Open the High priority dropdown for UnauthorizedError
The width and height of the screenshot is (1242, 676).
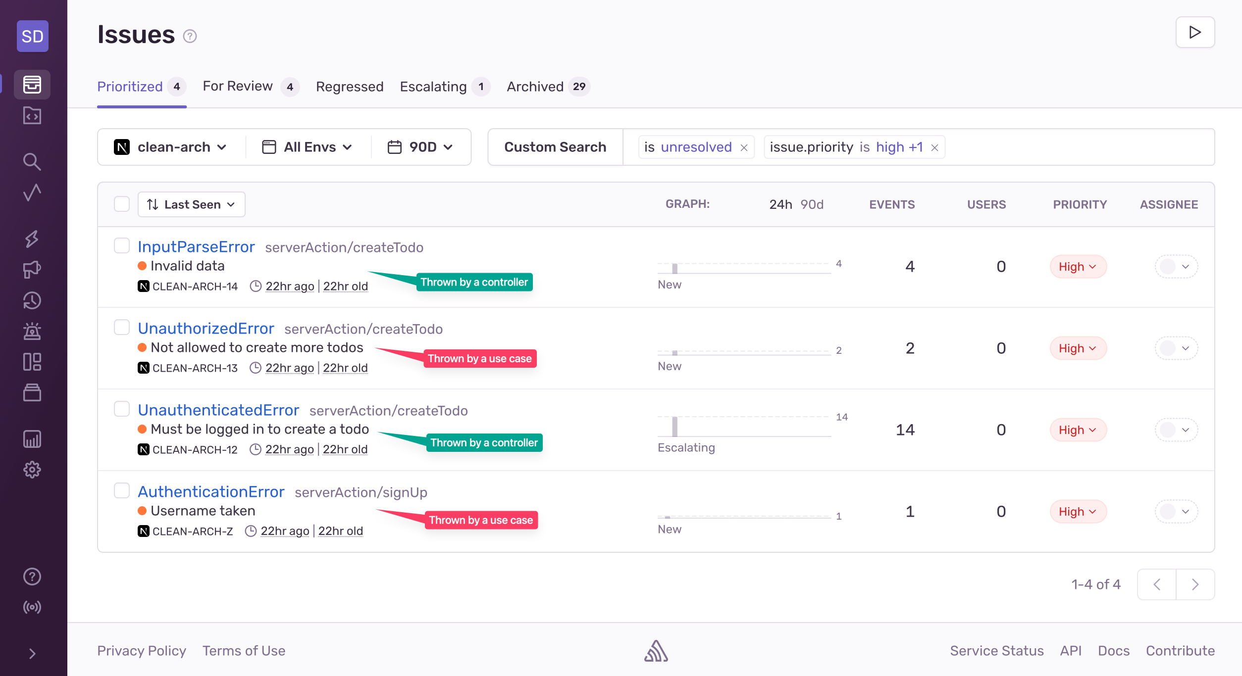click(1078, 348)
